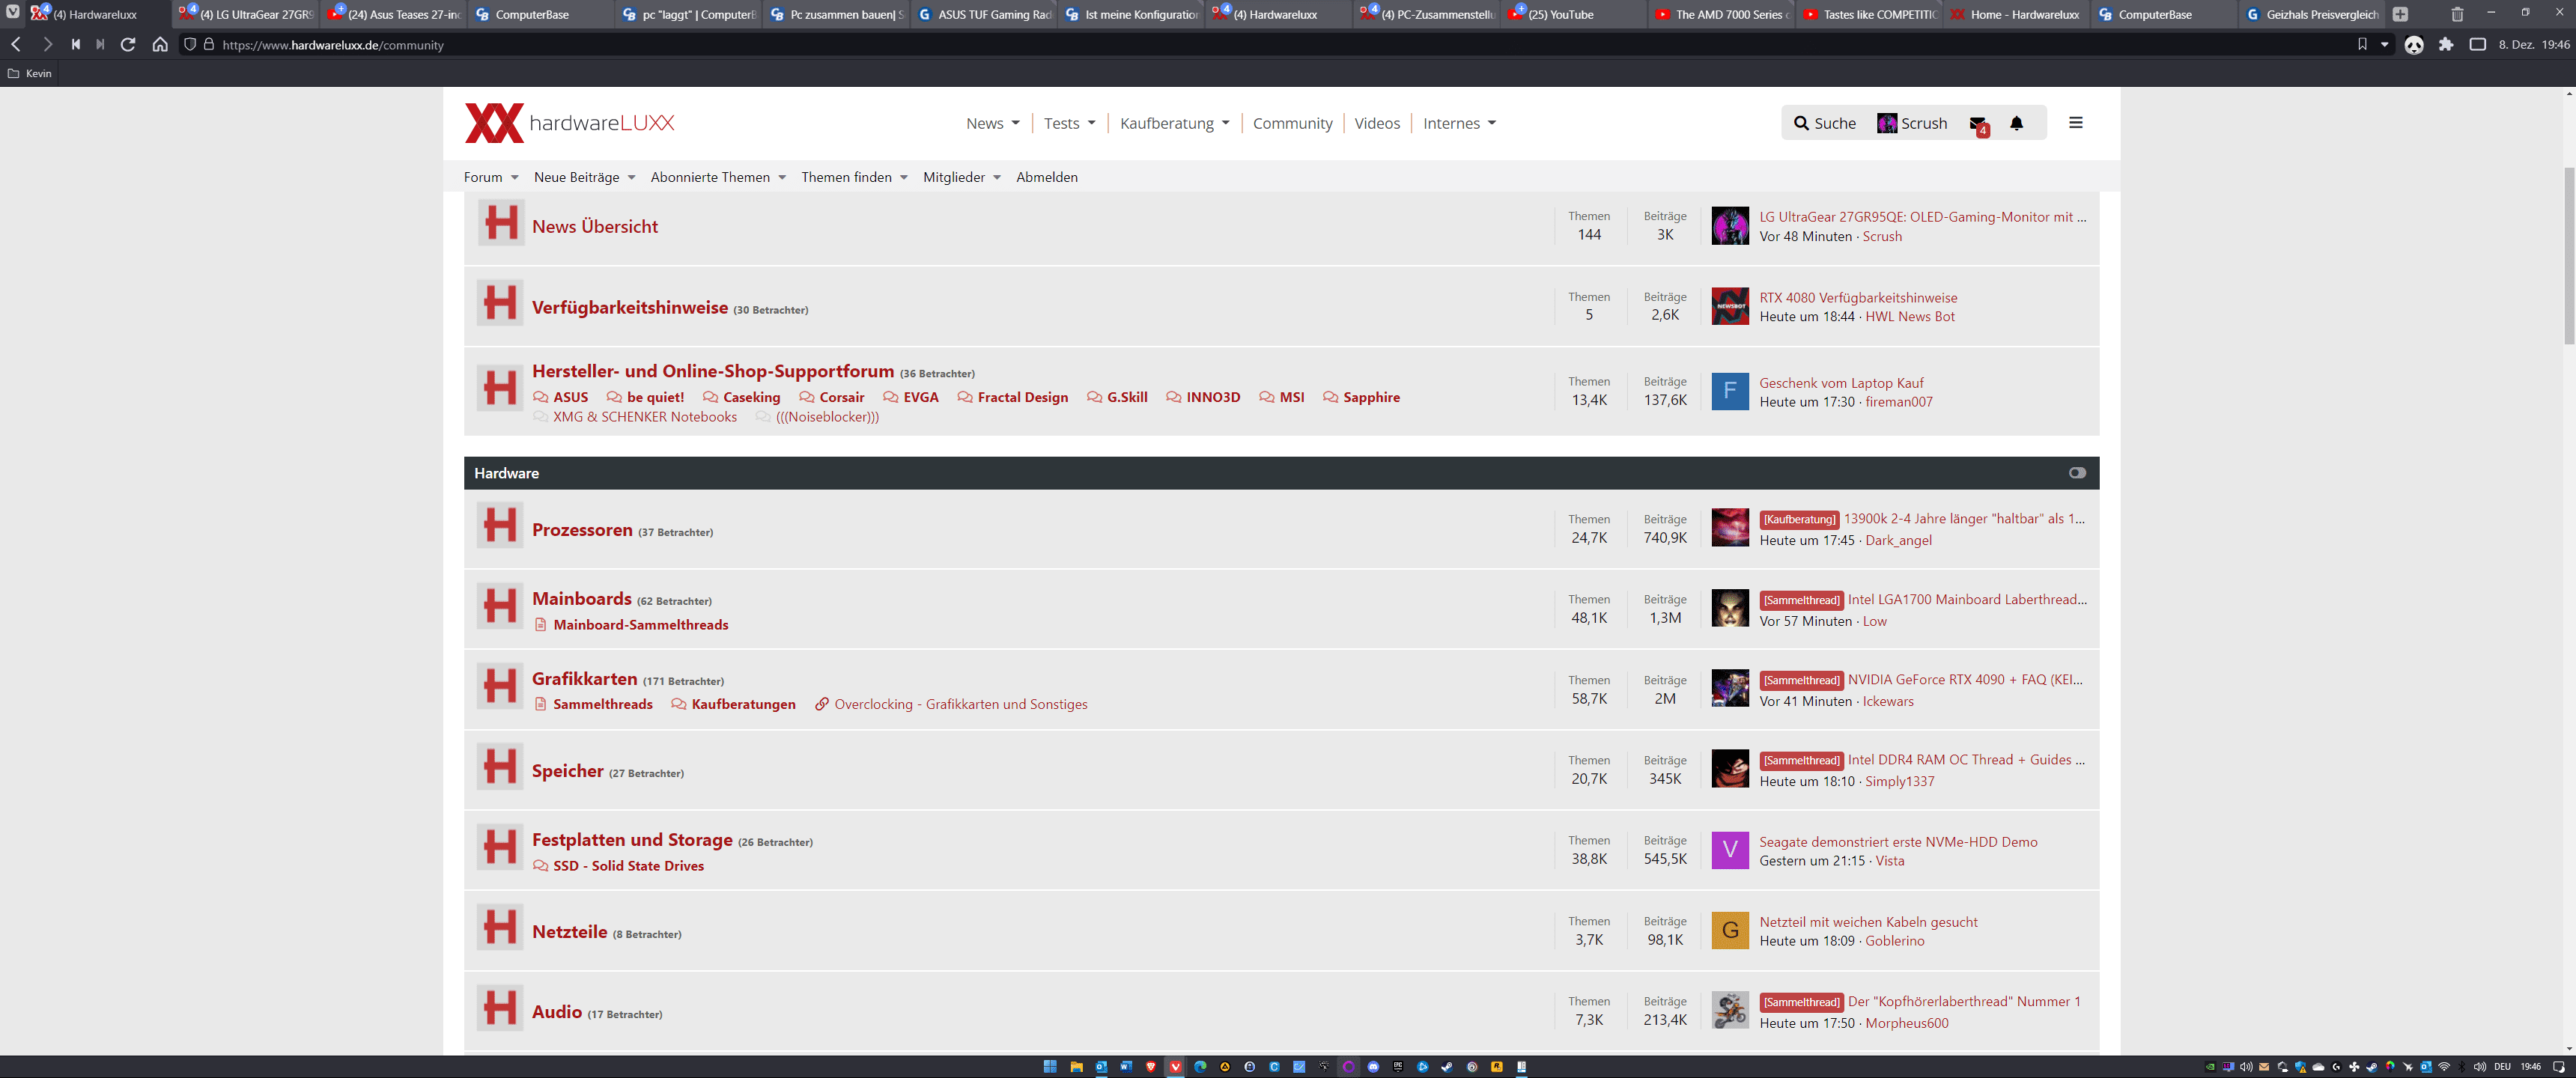Viewport: 2576px width, 1078px height.
Task: Select the Community menu item
Action: pyautogui.click(x=1292, y=123)
